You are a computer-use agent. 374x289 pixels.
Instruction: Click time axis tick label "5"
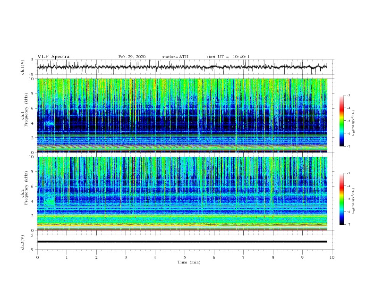click(185, 257)
